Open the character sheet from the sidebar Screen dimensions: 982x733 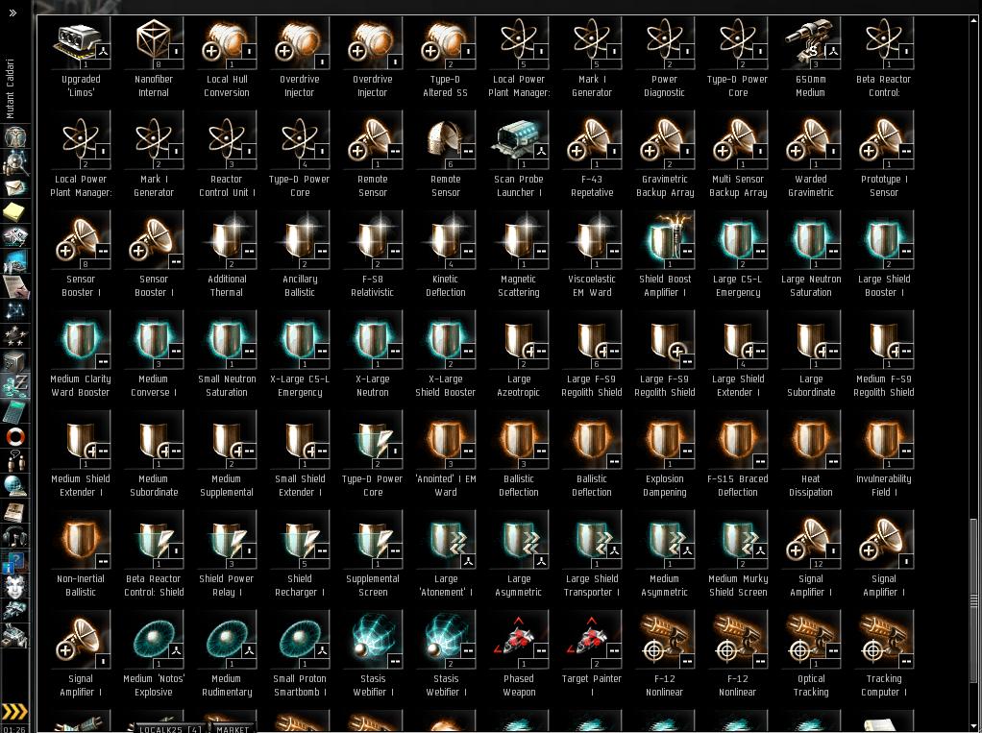pyautogui.click(x=14, y=136)
